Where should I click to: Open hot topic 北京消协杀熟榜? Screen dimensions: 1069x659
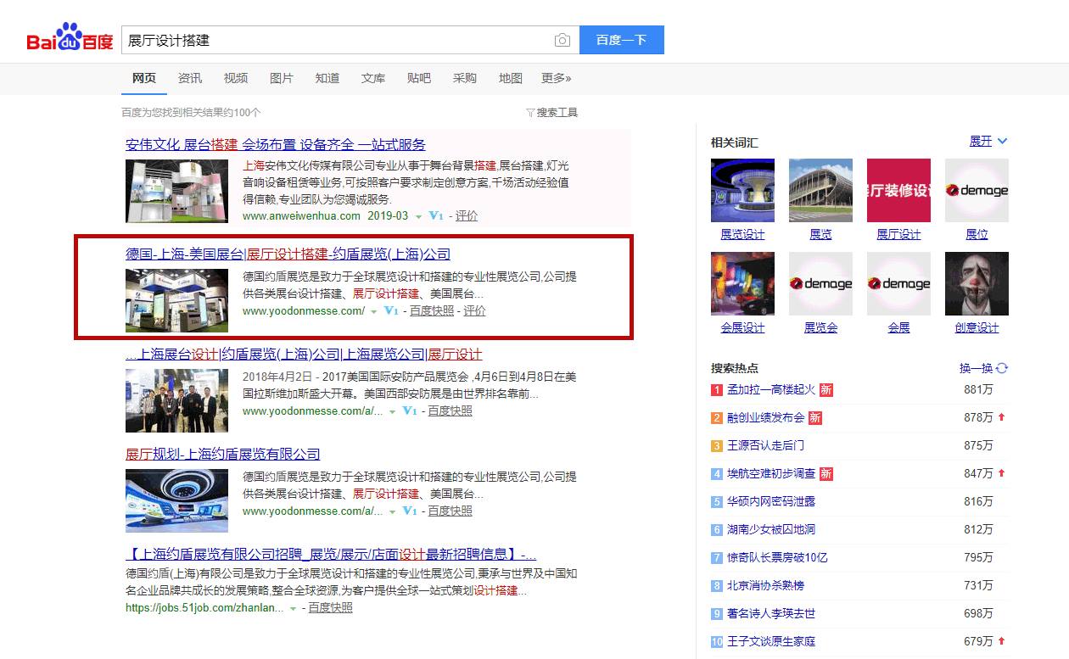(765, 585)
